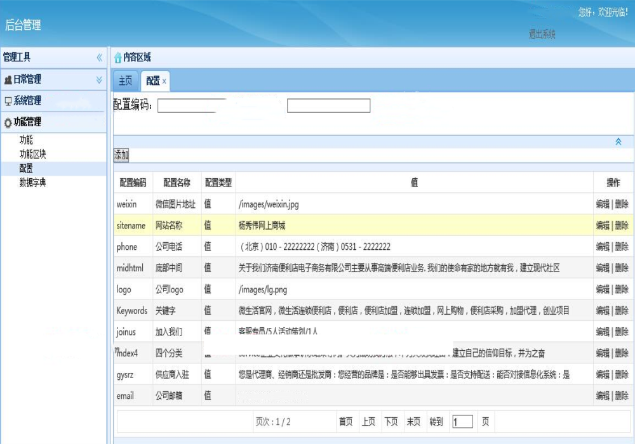Click the 配置名称 column header
The width and height of the screenshot is (635, 444).
(177, 183)
